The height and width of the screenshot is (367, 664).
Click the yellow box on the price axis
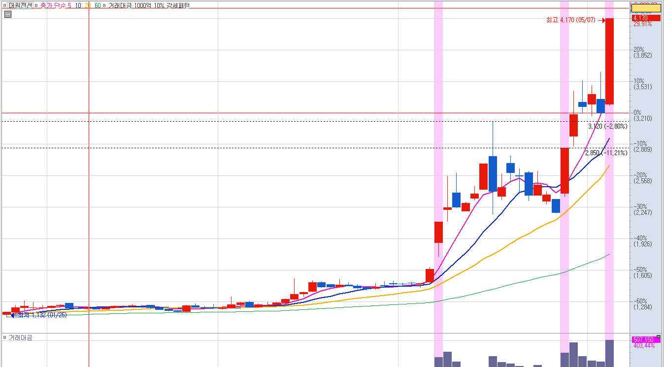point(646,8)
